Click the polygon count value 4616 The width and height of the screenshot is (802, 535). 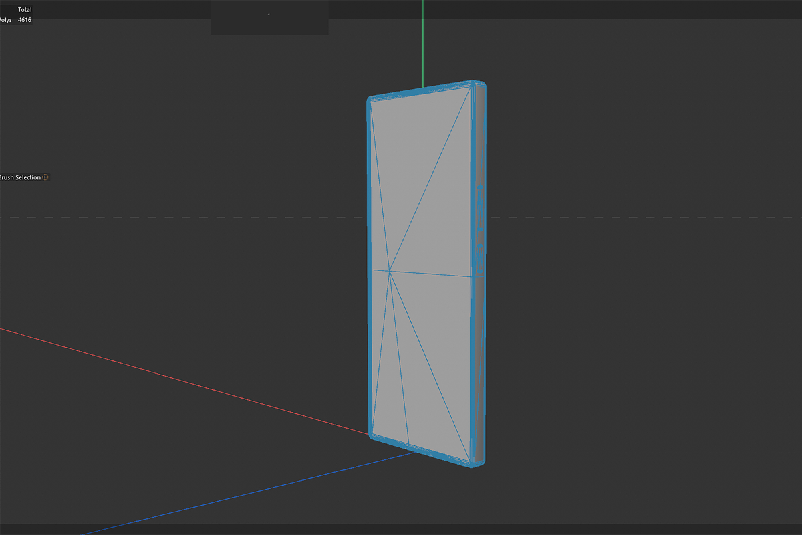pyautogui.click(x=25, y=20)
